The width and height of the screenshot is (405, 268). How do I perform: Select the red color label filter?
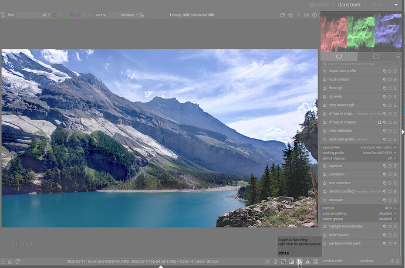(x=55, y=15)
